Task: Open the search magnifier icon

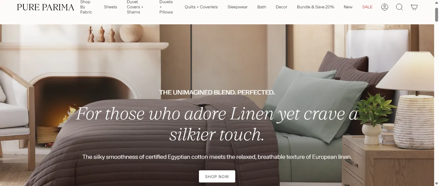Action: [399, 7]
